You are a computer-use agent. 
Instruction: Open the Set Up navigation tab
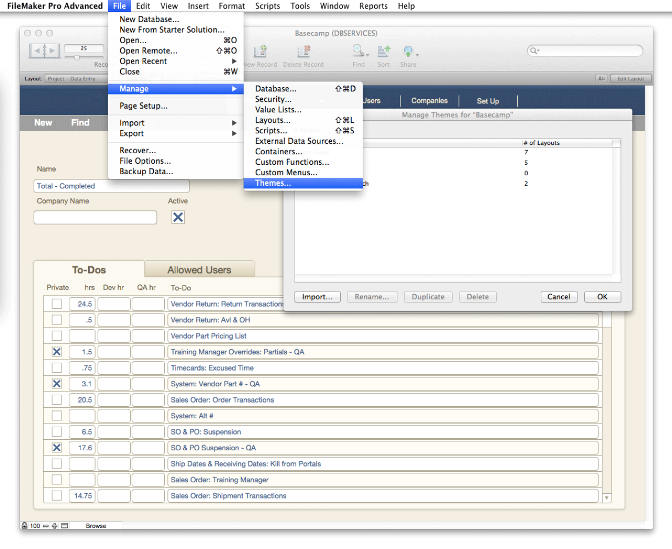coord(488,101)
